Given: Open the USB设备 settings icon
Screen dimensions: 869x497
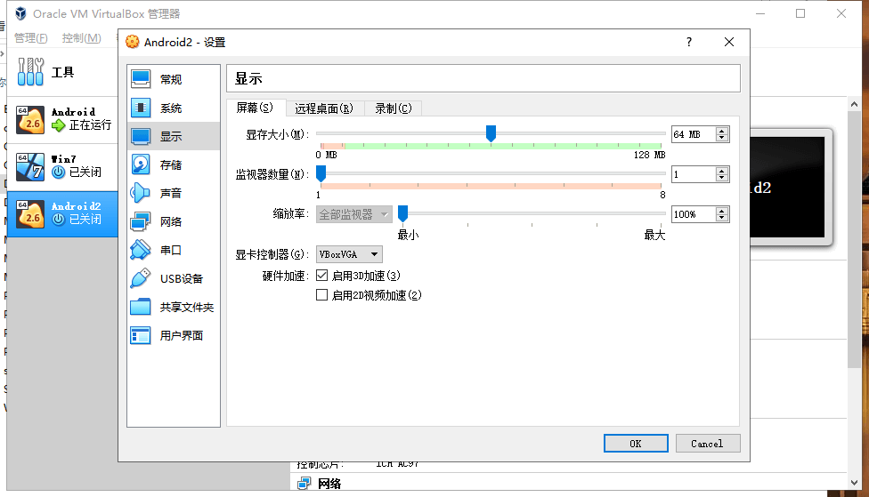Looking at the screenshot, I should click(x=141, y=278).
